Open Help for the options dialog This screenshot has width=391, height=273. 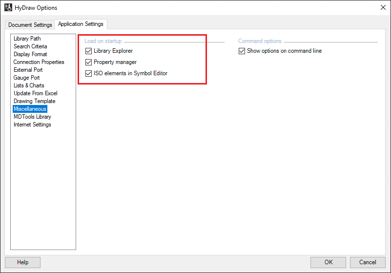23,262
